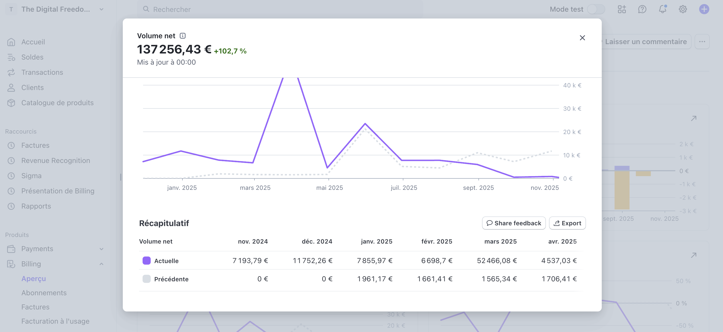Open The Digital Freedom account dropdown

[x=101, y=9]
